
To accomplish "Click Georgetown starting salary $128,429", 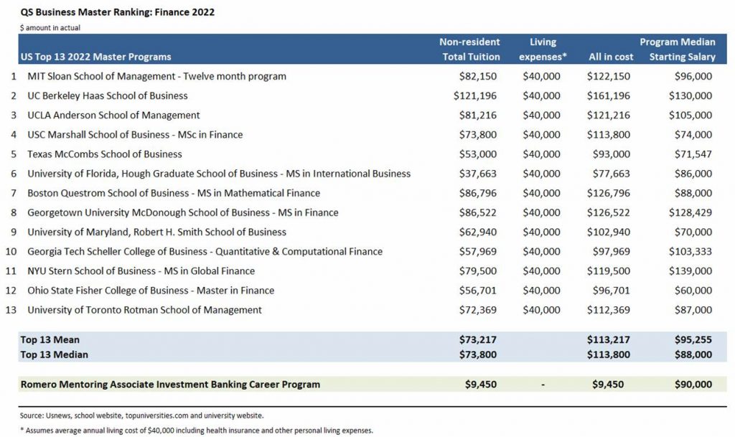I will tap(690, 212).
